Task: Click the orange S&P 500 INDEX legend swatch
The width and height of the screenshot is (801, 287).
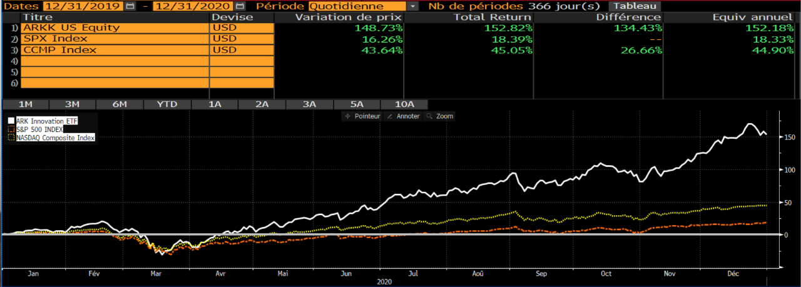Action: (11, 129)
